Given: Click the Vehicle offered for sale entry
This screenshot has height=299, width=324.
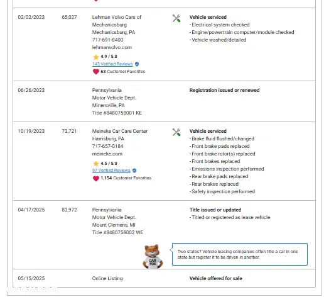Looking at the screenshot, I should (216, 278).
